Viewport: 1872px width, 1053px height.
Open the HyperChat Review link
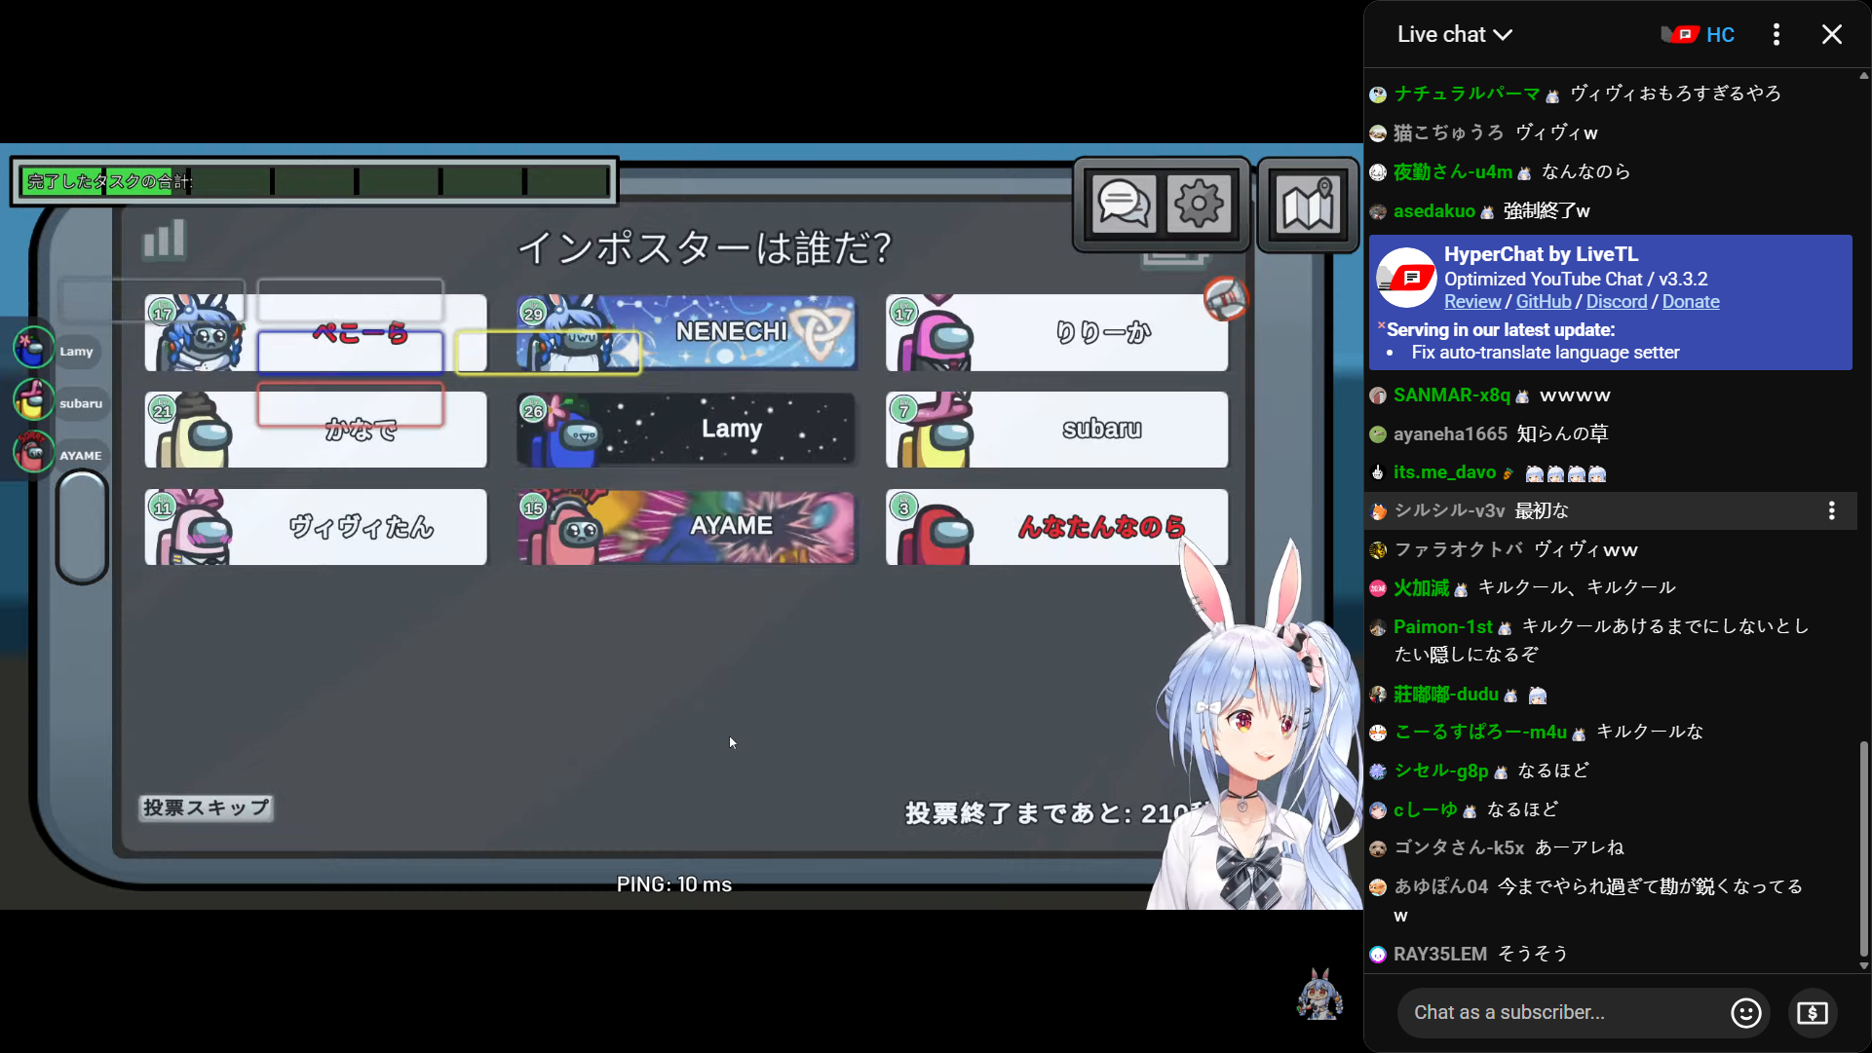click(1472, 302)
